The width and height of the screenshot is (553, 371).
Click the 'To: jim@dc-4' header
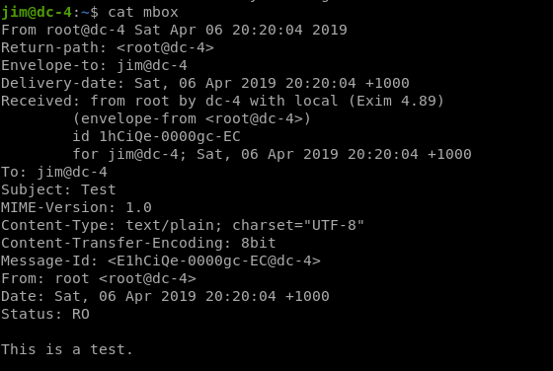coord(54,173)
